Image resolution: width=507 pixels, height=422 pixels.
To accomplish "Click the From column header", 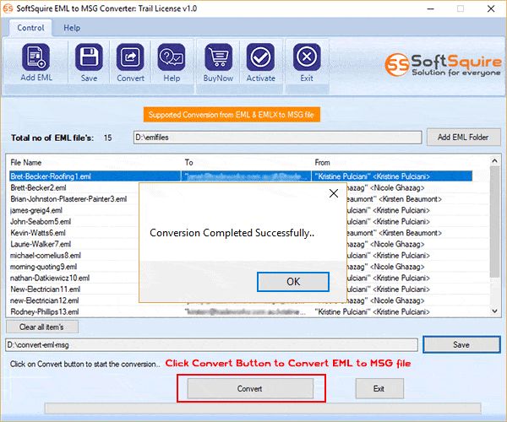I will click(322, 162).
